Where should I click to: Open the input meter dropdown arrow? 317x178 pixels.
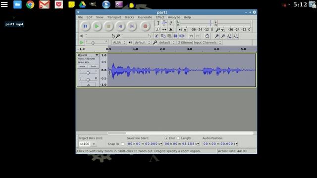point(222,30)
